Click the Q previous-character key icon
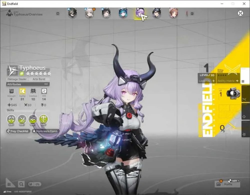Viewport: 250px width, 195px height. pyautogui.click(x=58, y=14)
